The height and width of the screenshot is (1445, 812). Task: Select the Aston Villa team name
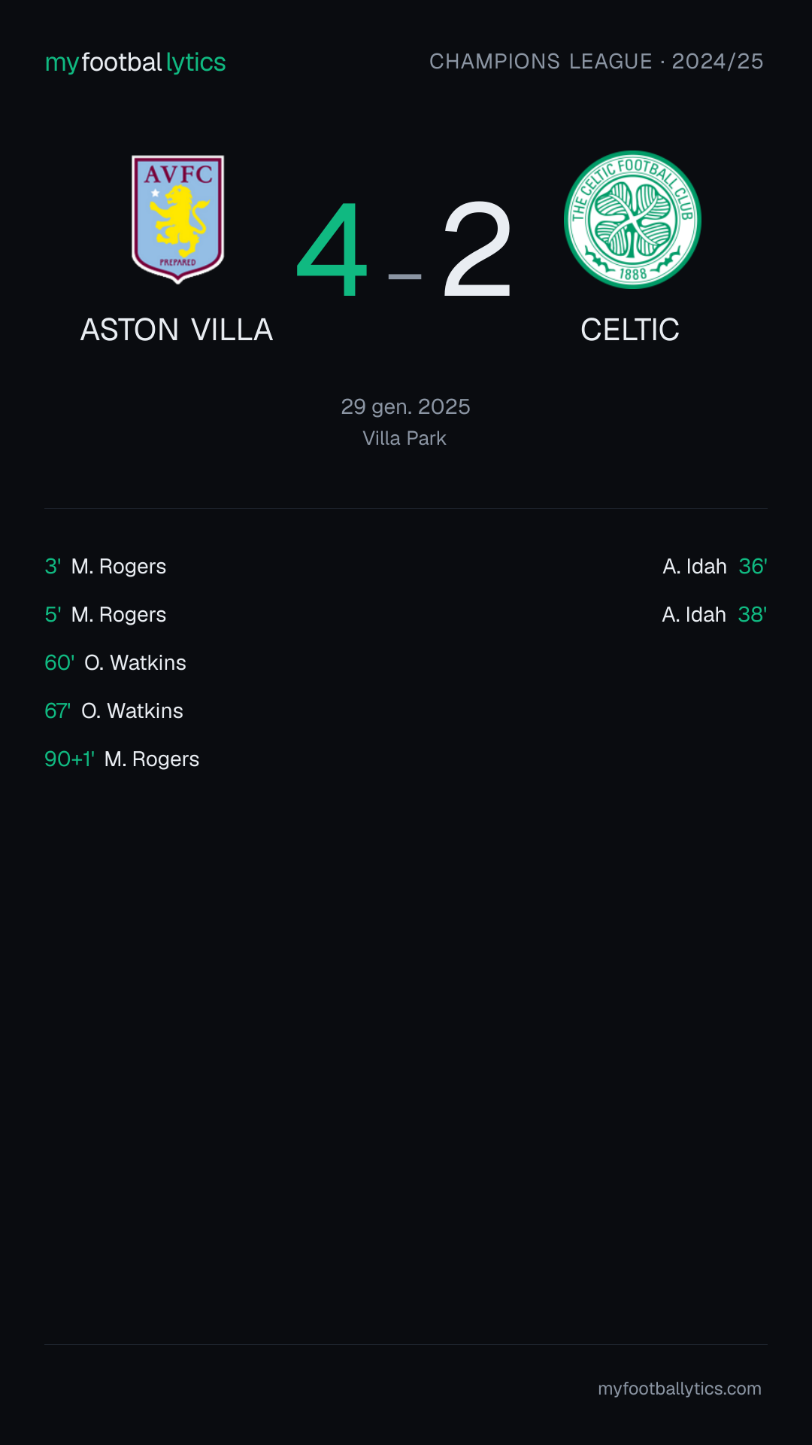tap(177, 330)
